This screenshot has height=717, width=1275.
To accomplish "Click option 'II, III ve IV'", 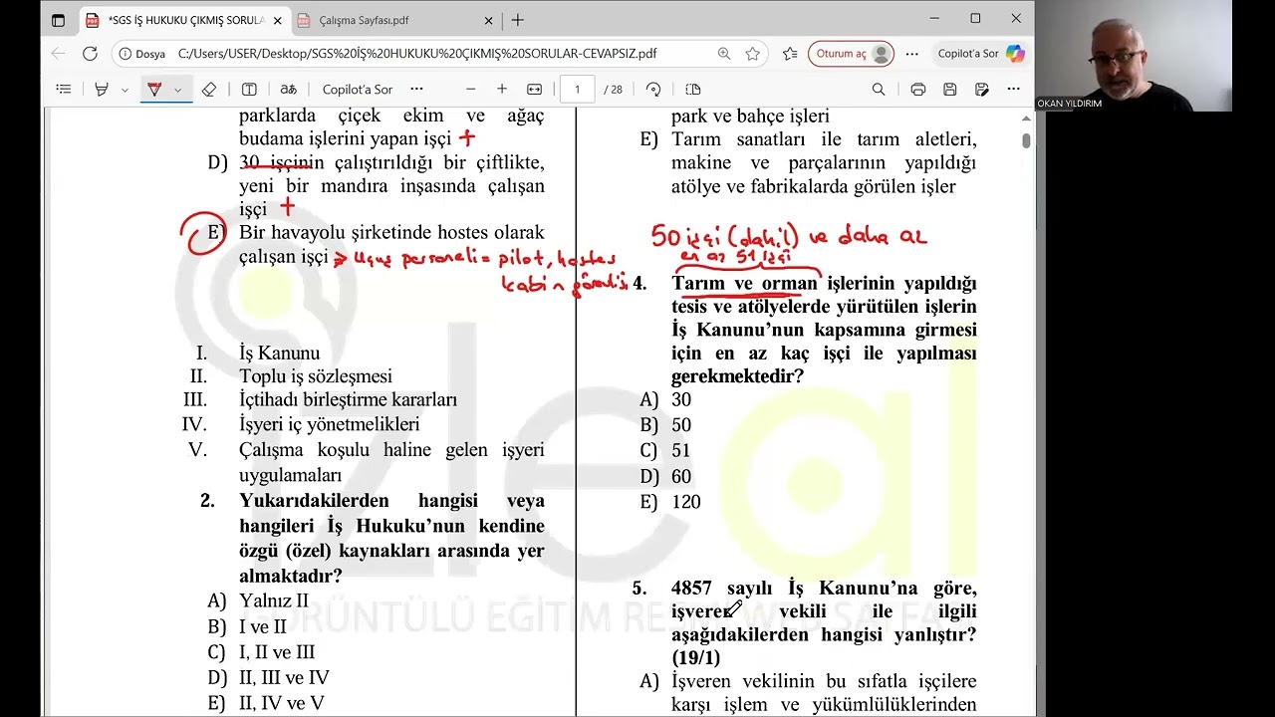I will tap(284, 678).
